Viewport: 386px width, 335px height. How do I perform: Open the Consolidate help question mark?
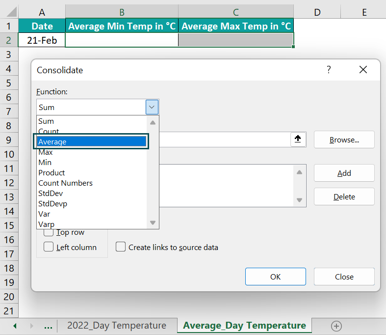[x=329, y=70]
